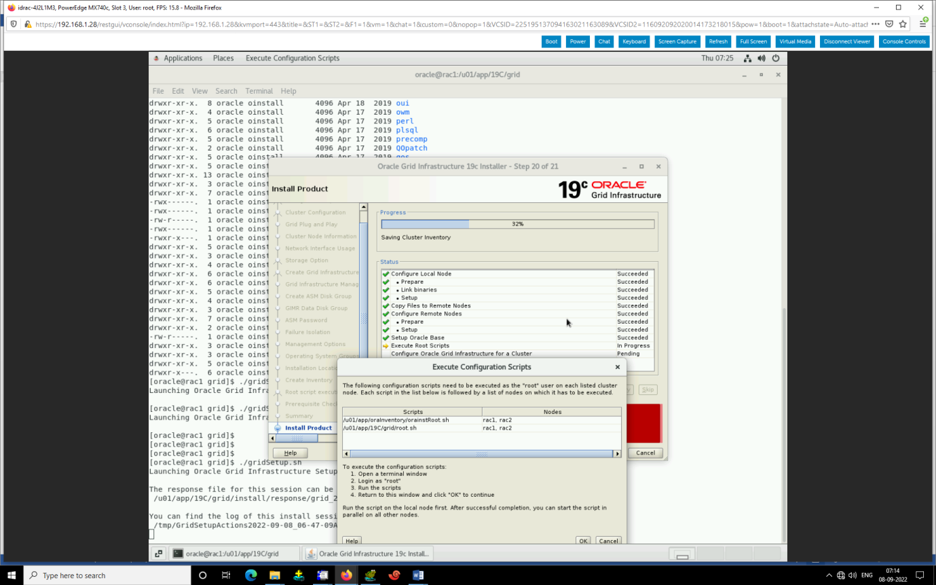Open the Windows Start menu
Image resolution: width=936 pixels, height=585 pixels.
(x=12, y=575)
